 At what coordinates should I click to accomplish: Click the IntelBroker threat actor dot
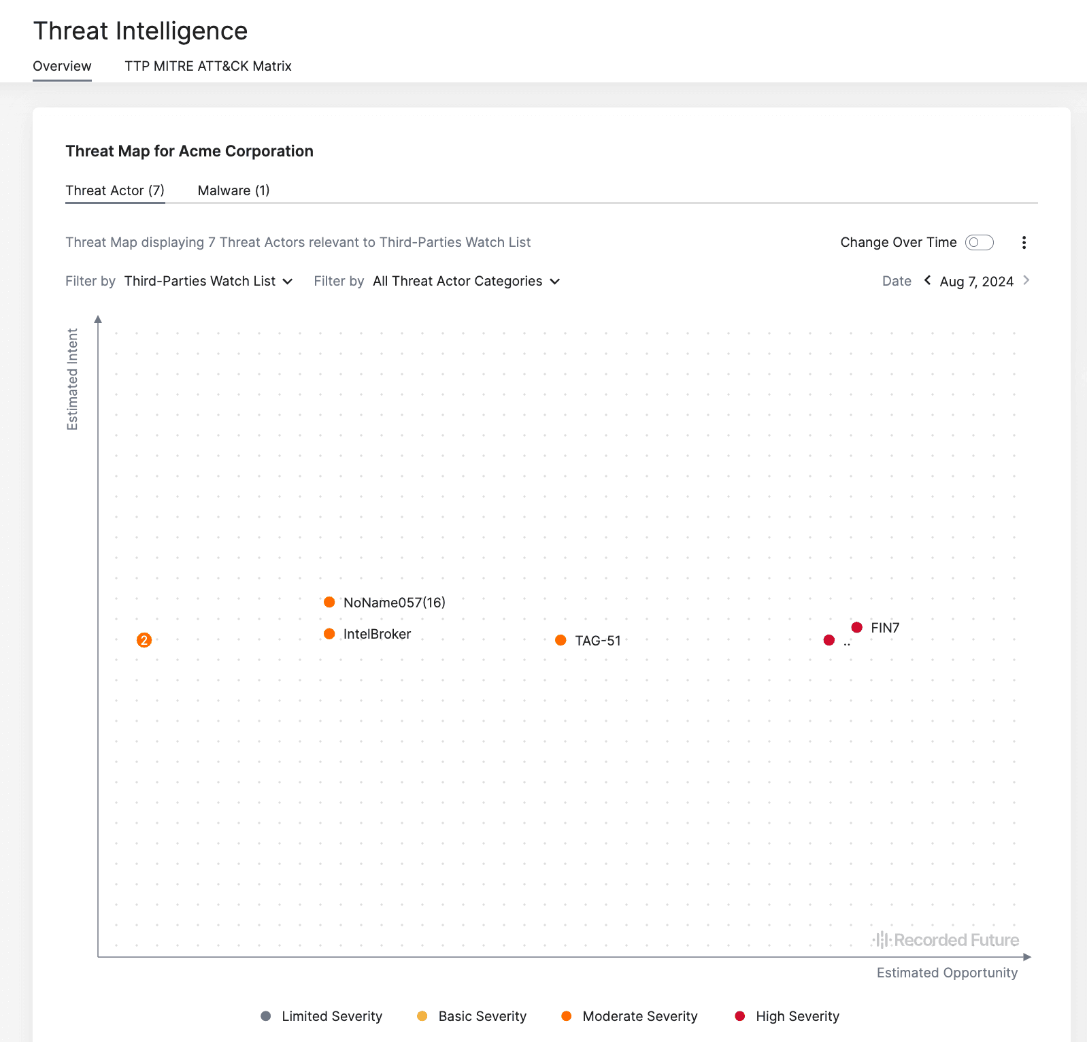(329, 634)
